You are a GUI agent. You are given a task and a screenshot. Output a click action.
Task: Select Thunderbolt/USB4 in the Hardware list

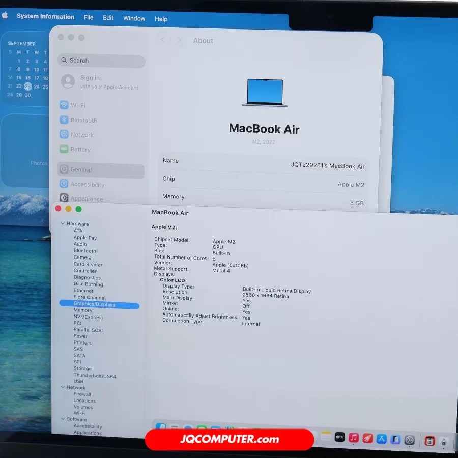(95, 376)
